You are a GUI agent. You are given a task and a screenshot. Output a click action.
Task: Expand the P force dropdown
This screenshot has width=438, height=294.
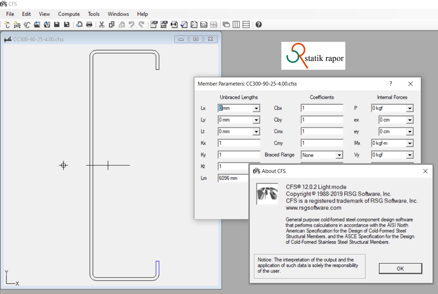click(x=410, y=108)
